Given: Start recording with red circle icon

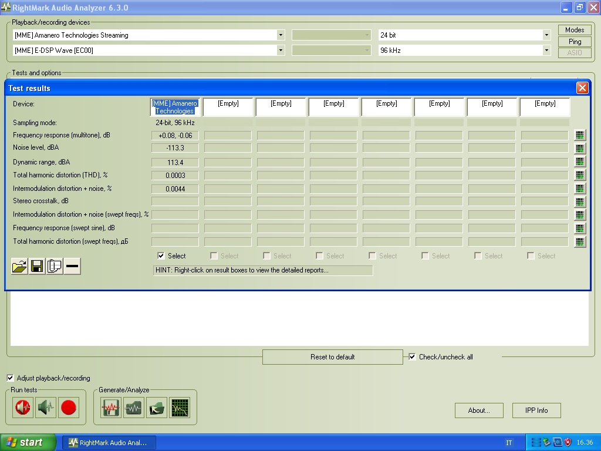Looking at the screenshot, I should [x=69, y=408].
